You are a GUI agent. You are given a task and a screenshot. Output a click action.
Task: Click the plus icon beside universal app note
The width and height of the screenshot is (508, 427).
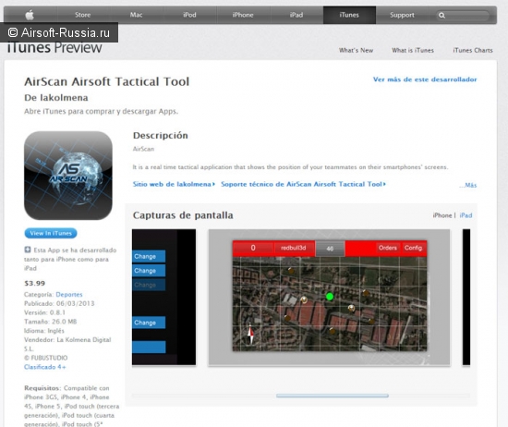(28, 250)
